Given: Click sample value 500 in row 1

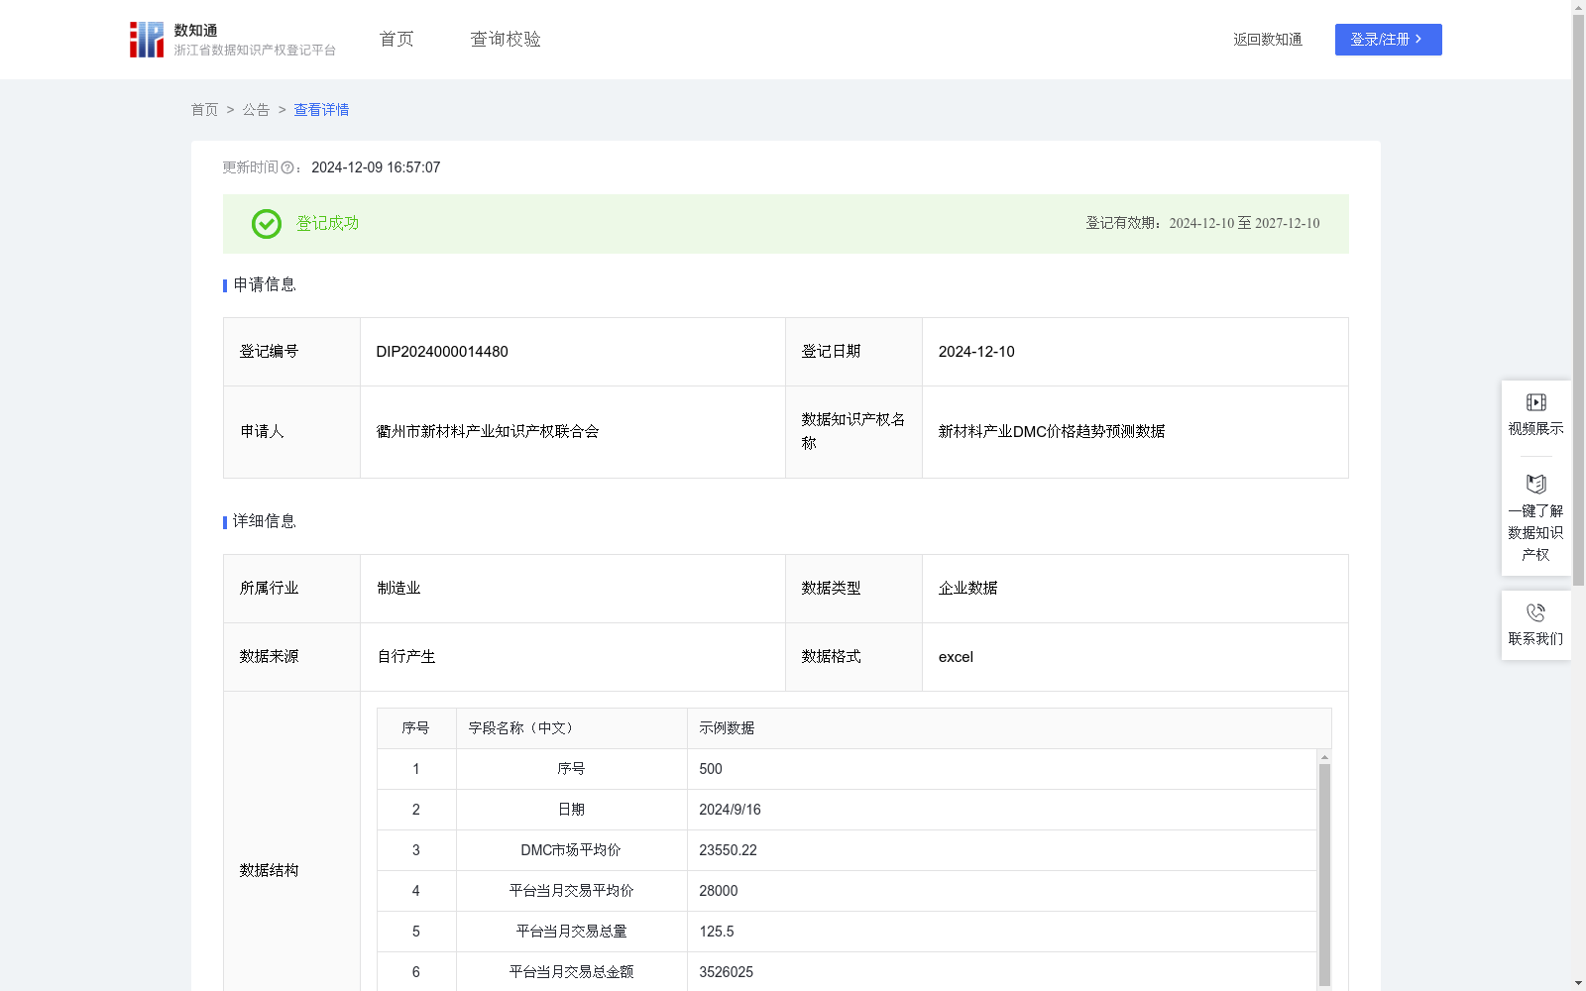Looking at the screenshot, I should [711, 769].
